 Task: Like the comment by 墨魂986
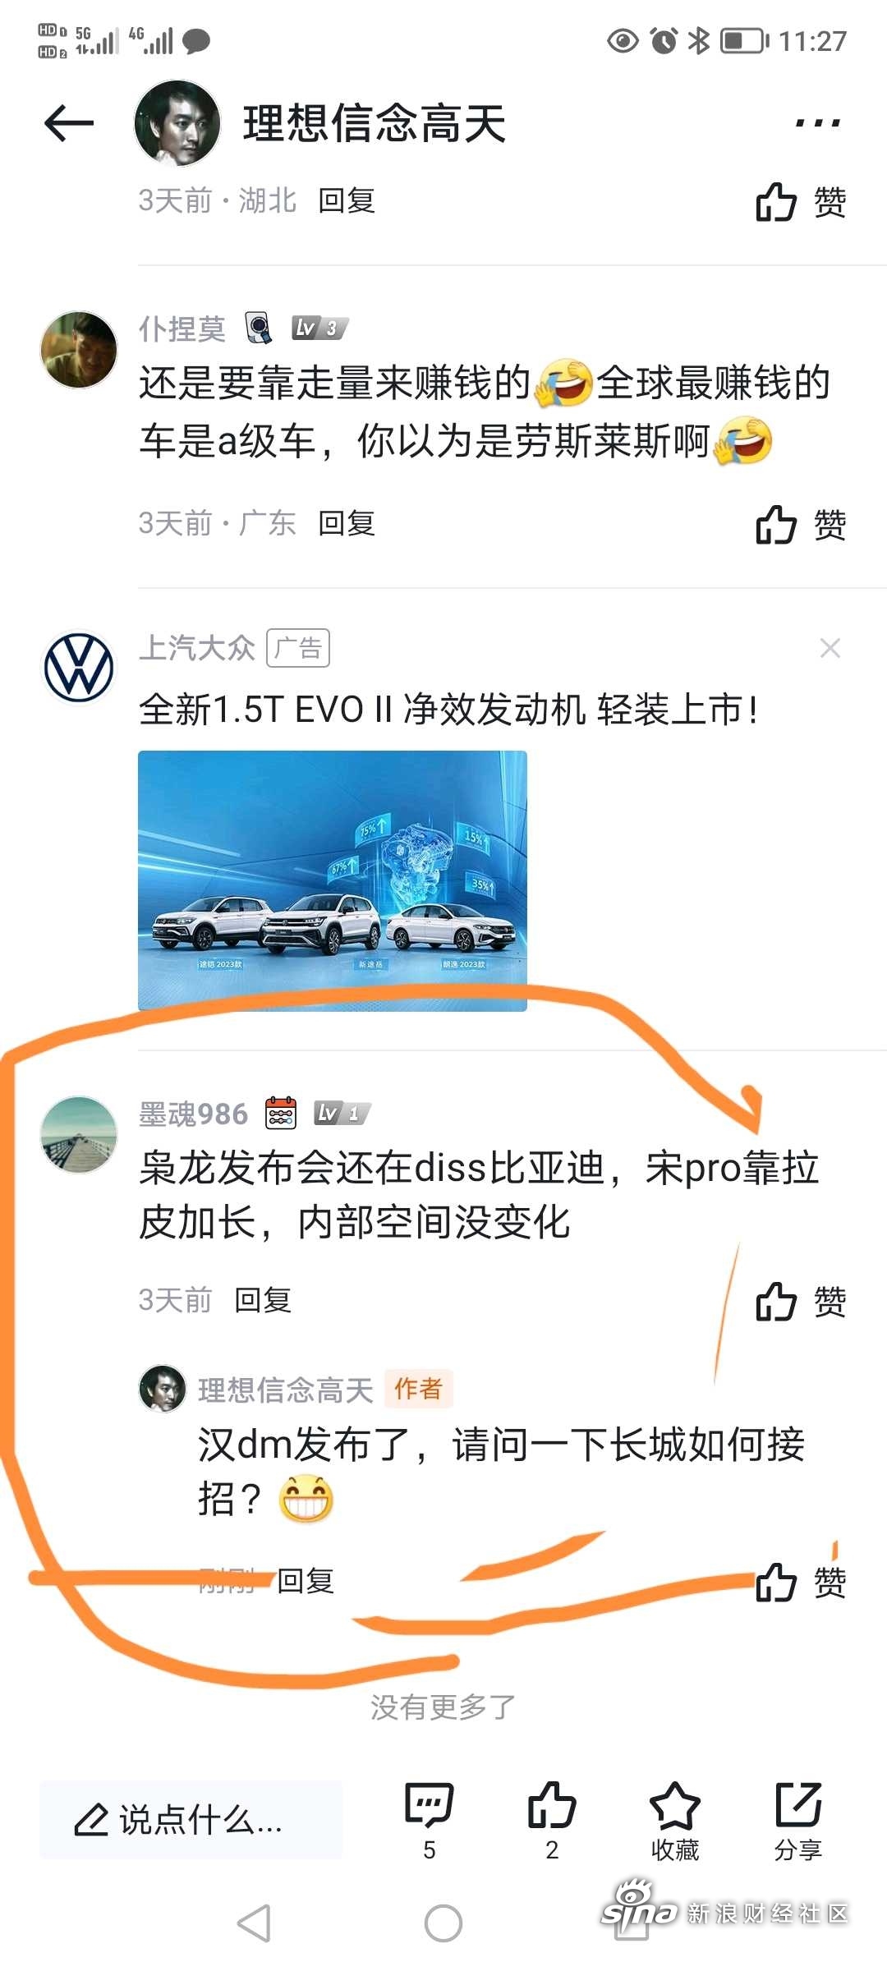(801, 1302)
